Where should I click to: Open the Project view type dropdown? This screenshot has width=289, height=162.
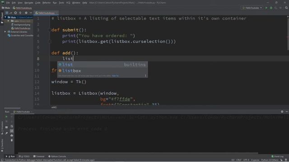pyautogui.click(x=9, y=13)
